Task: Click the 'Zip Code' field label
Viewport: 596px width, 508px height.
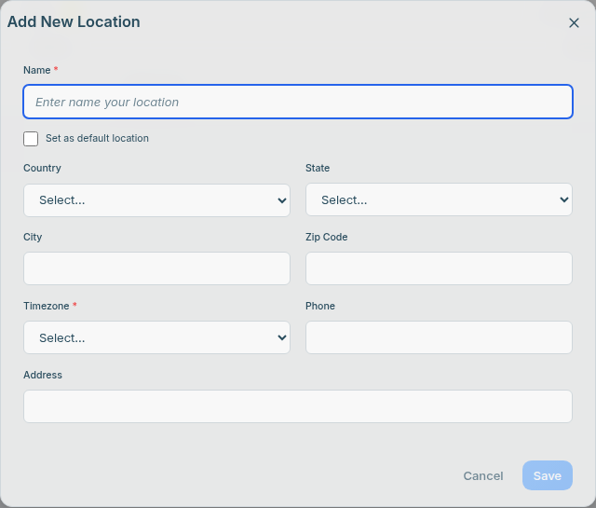Action: click(327, 237)
